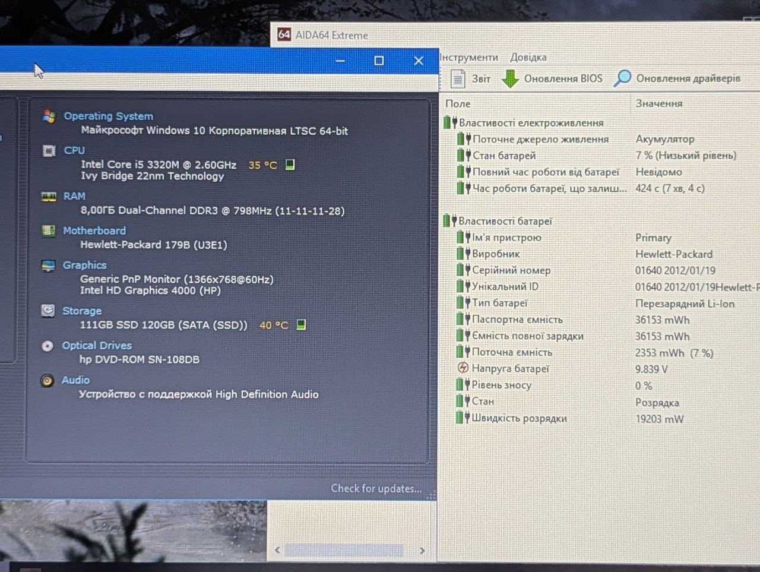Click the Властивості батареї group icon
Screen dimensions: 760x572
pyautogui.click(x=449, y=222)
